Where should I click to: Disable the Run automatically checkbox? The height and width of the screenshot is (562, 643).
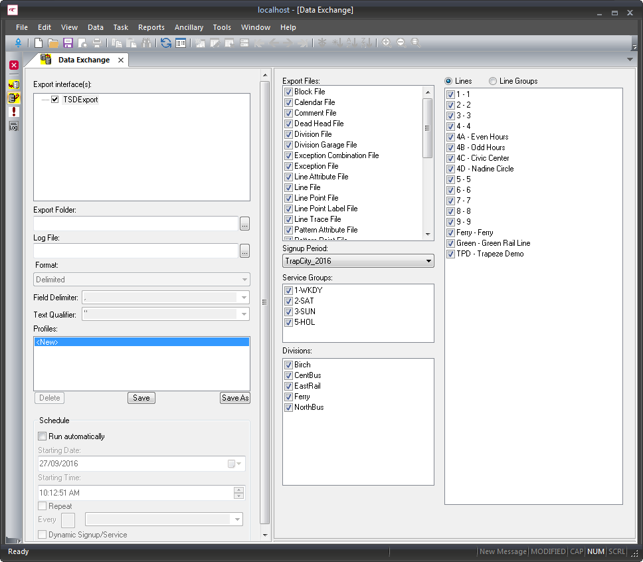click(43, 436)
